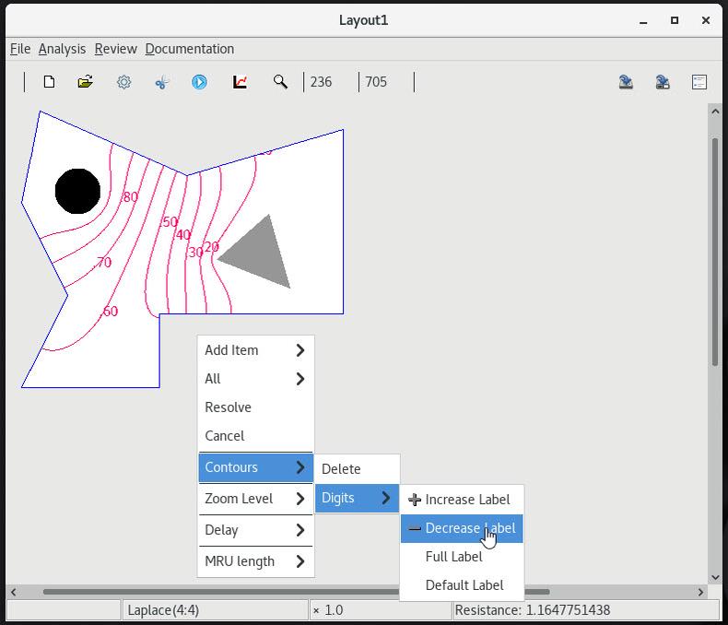Image resolution: width=728 pixels, height=625 pixels.
Task: Open settings with the gear icon
Action: pos(123,82)
